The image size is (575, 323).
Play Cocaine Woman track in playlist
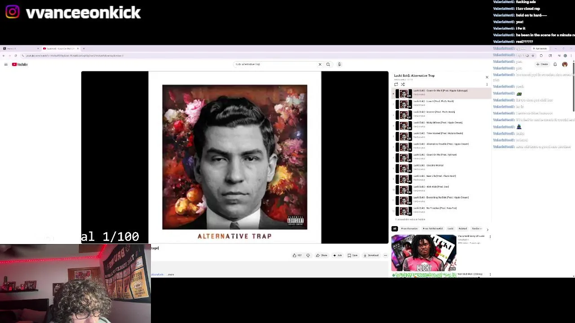click(442, 168)
